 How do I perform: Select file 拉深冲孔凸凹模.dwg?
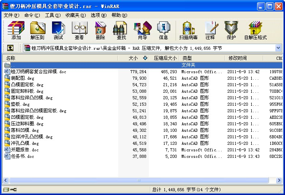(x=32, y=136)
